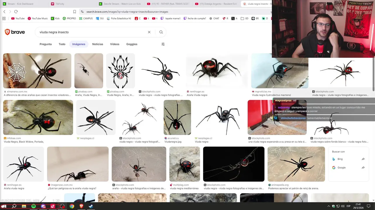This screenshot has width=375, height=210.
Task: Open the Kick bookmark
Action: [55, 18]
